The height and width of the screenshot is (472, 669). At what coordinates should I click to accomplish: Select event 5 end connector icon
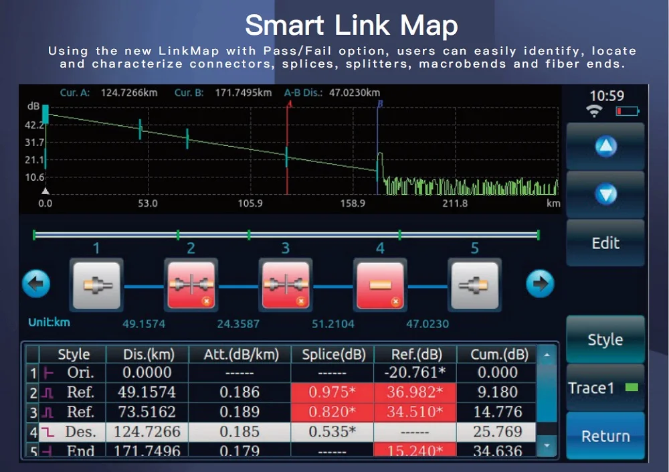click(475, 285)
